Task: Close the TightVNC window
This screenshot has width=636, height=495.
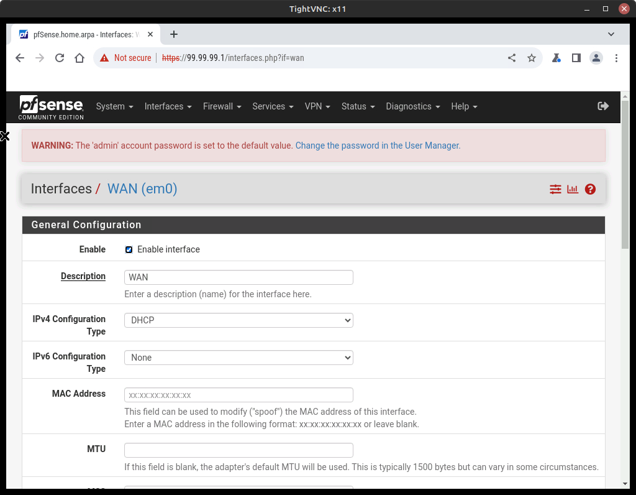Action: [624, 9]
